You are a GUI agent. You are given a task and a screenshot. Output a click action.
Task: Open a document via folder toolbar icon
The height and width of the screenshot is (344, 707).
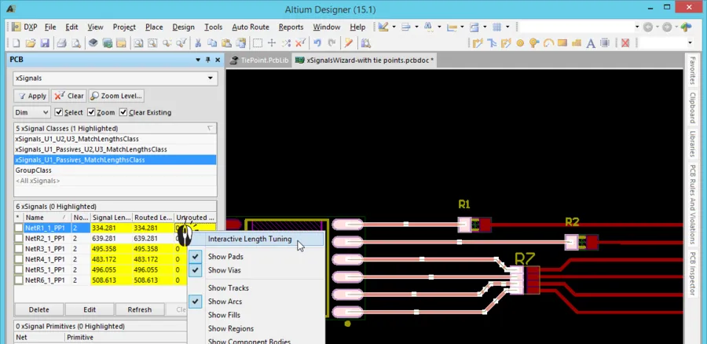click(30, 43)
